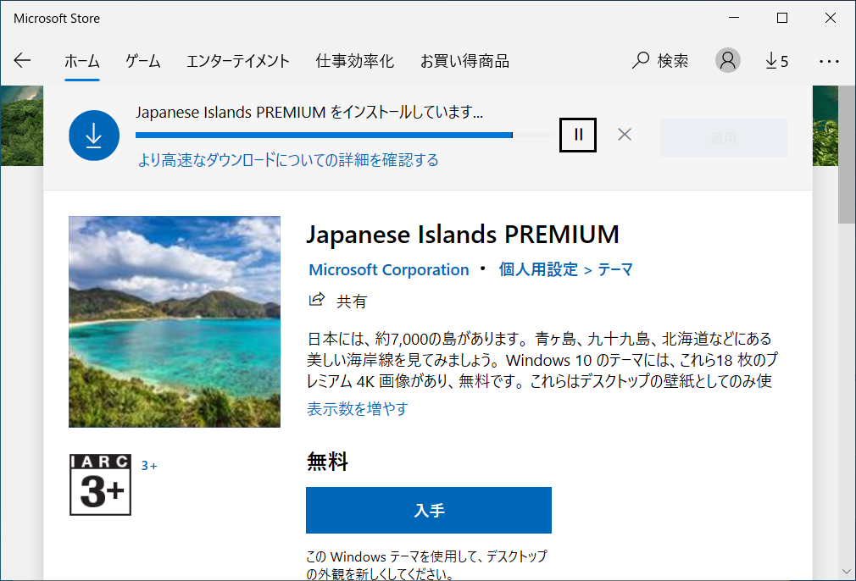Open the 個人用設定 > テーマ category link

[x=565, y=269]
